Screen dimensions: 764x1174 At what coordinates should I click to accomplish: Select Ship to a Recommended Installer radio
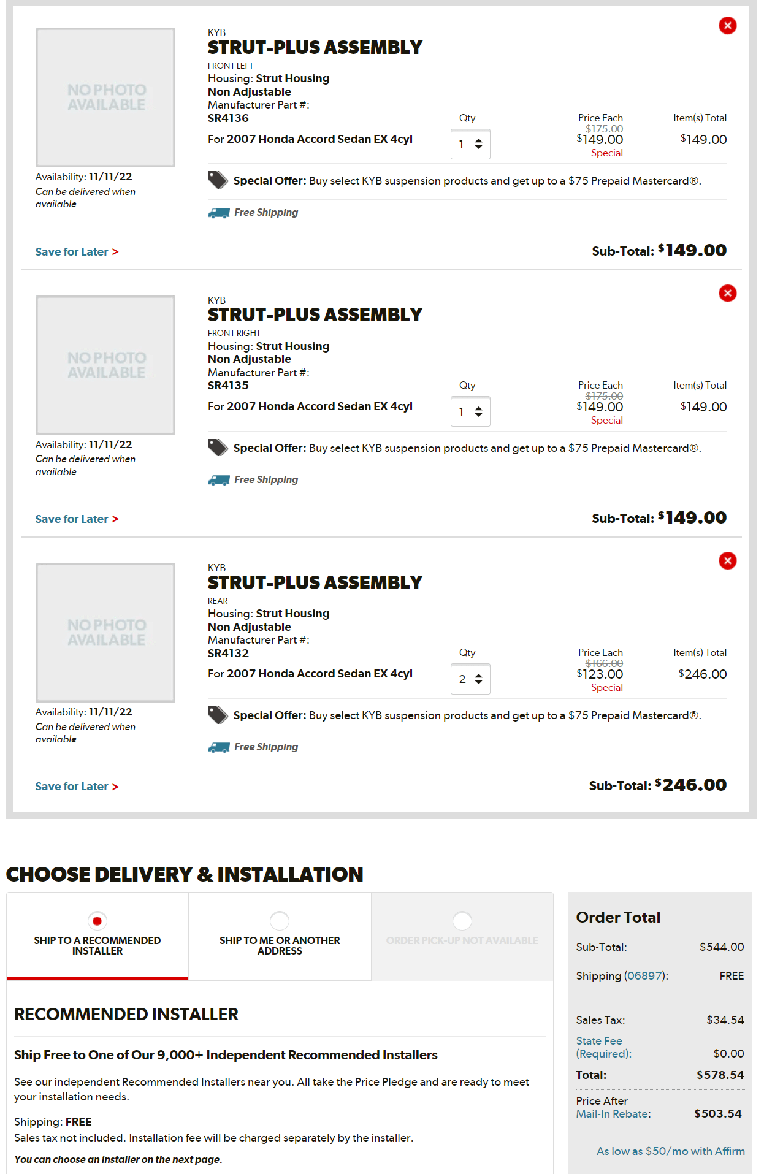97,921
